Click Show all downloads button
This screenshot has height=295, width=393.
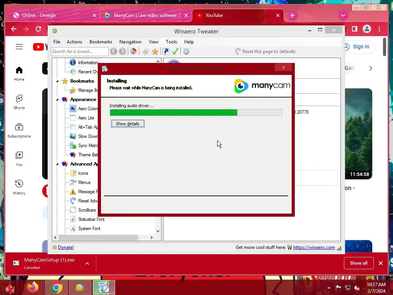point(359,263)
